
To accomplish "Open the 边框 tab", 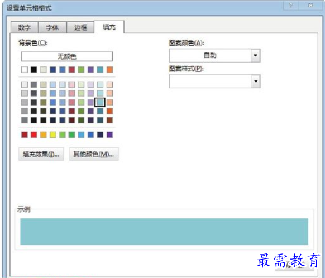I will pos(80,27).
